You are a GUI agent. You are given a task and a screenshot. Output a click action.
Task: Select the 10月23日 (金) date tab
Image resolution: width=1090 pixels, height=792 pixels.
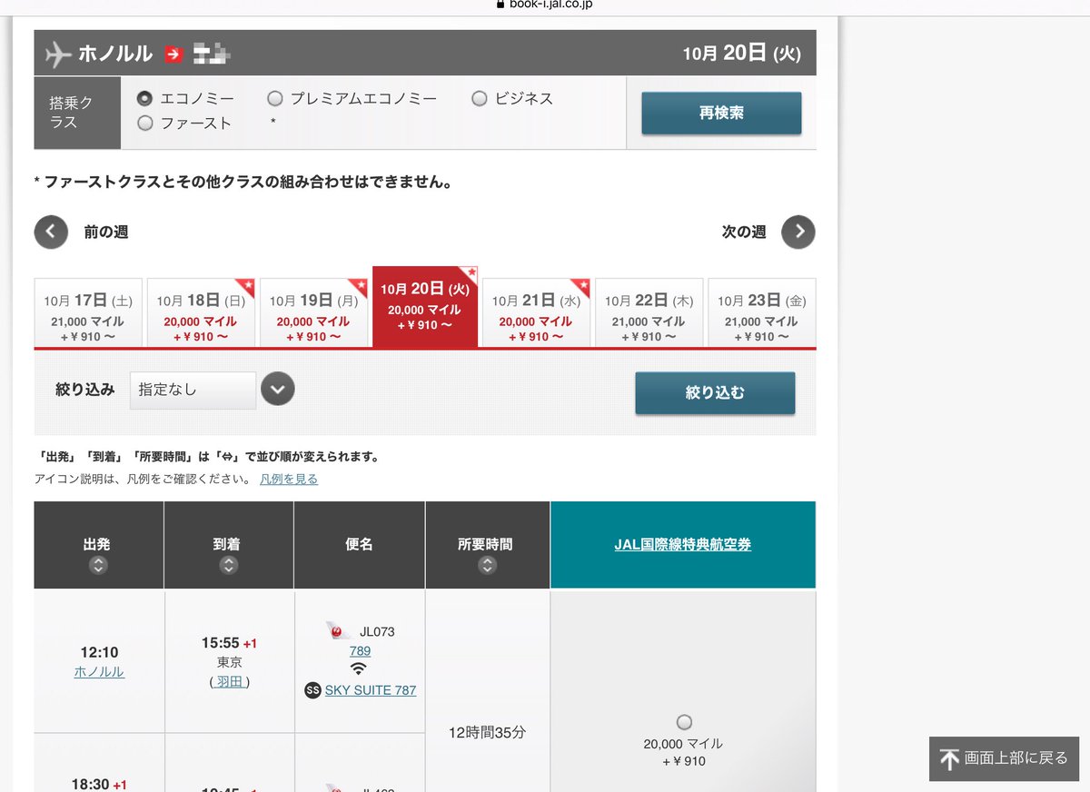(x=761, y=312)
